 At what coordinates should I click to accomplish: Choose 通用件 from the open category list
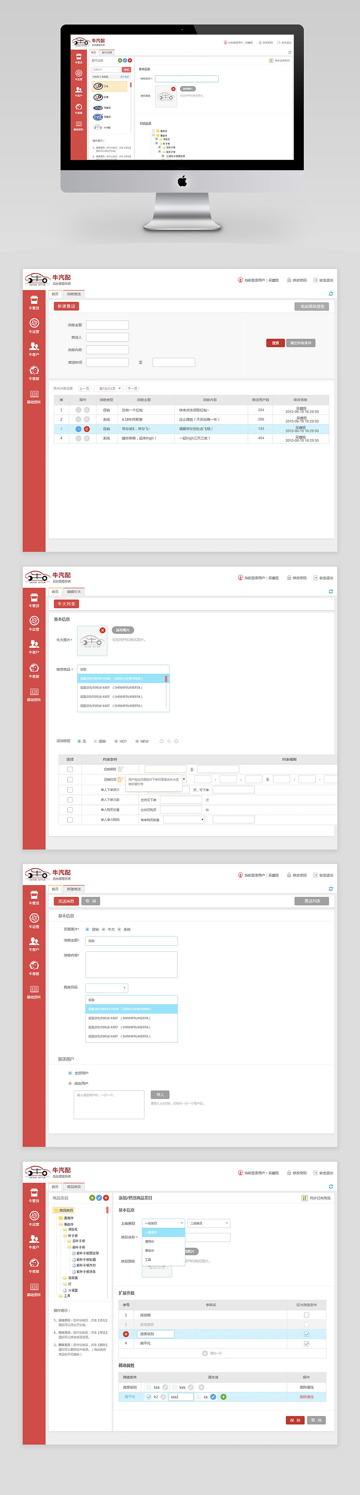[163, 1241]
